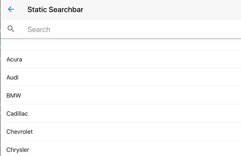Image resolution: width=241 pixels, height=156 pixels.
Task: Click the magnifying glass search icon
Action: point(11,29)
